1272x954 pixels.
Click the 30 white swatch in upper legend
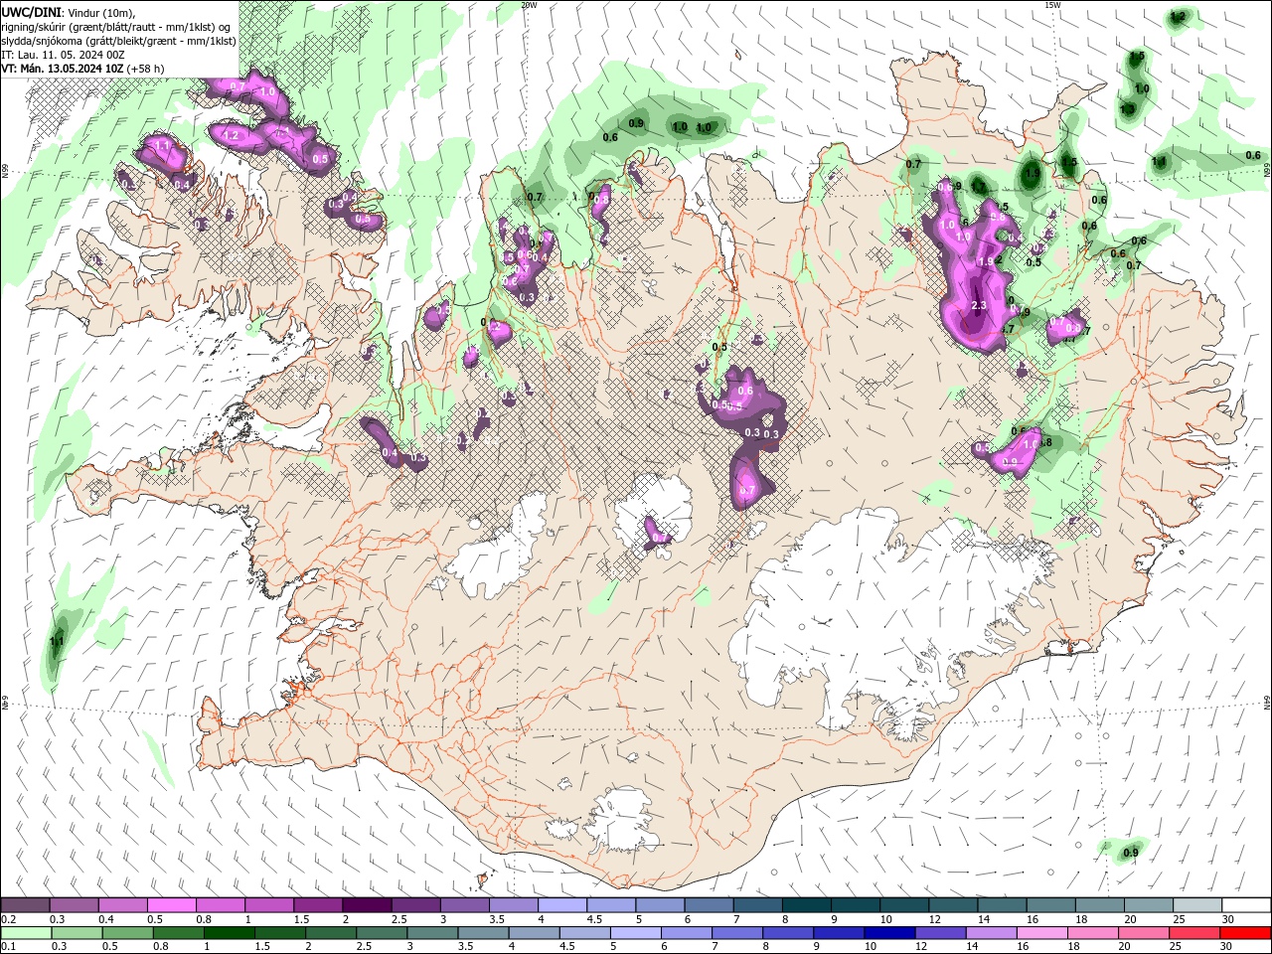1246,904
